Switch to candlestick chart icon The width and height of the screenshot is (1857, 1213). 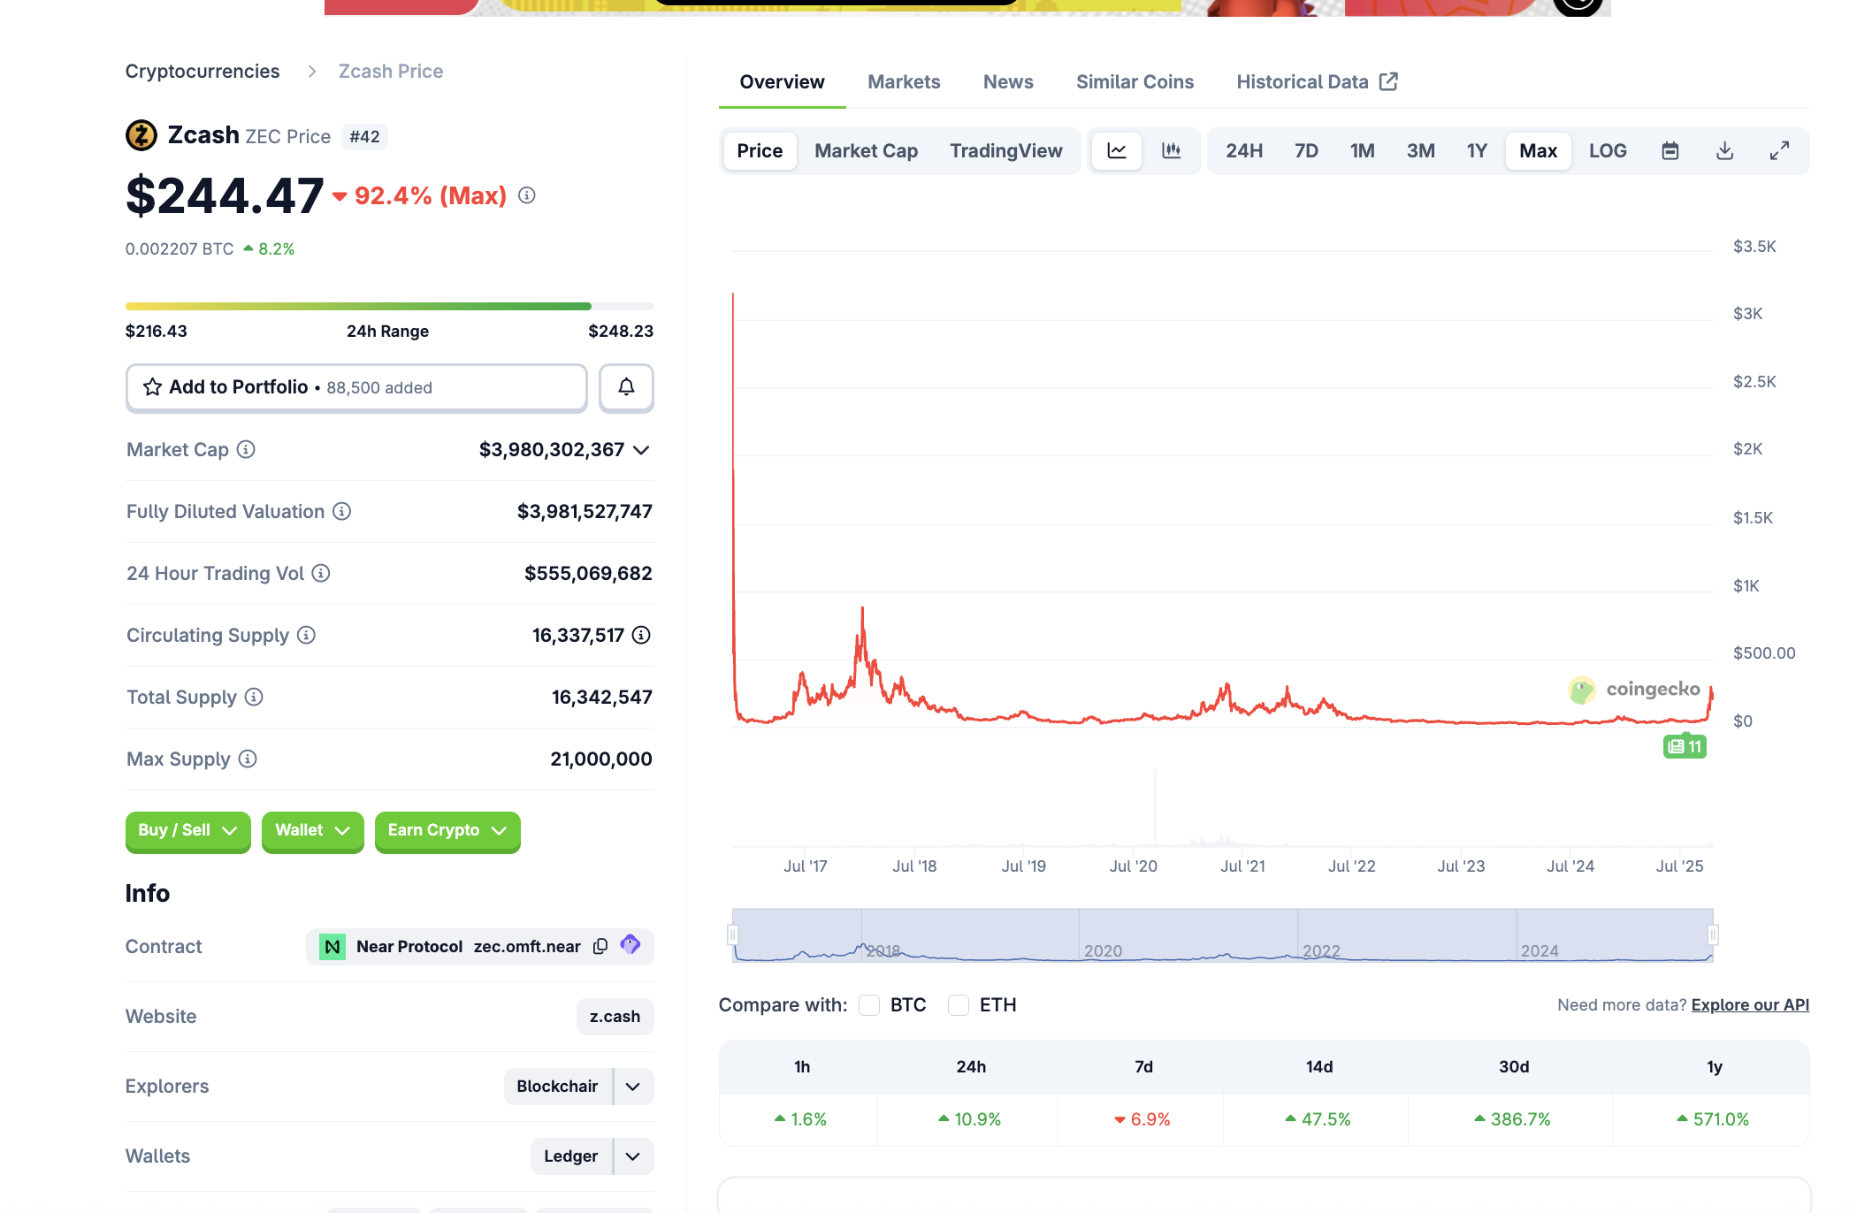coord(1172,151)
